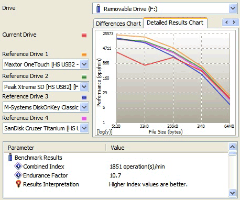Click the '[log(y)]' label on the chart
This screenshot has height=200, width=240.
105,131
